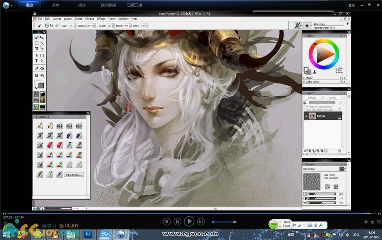The width and height of the screenshot is (382, 240).
Task: Open the Effects menu
Action: 101,19
